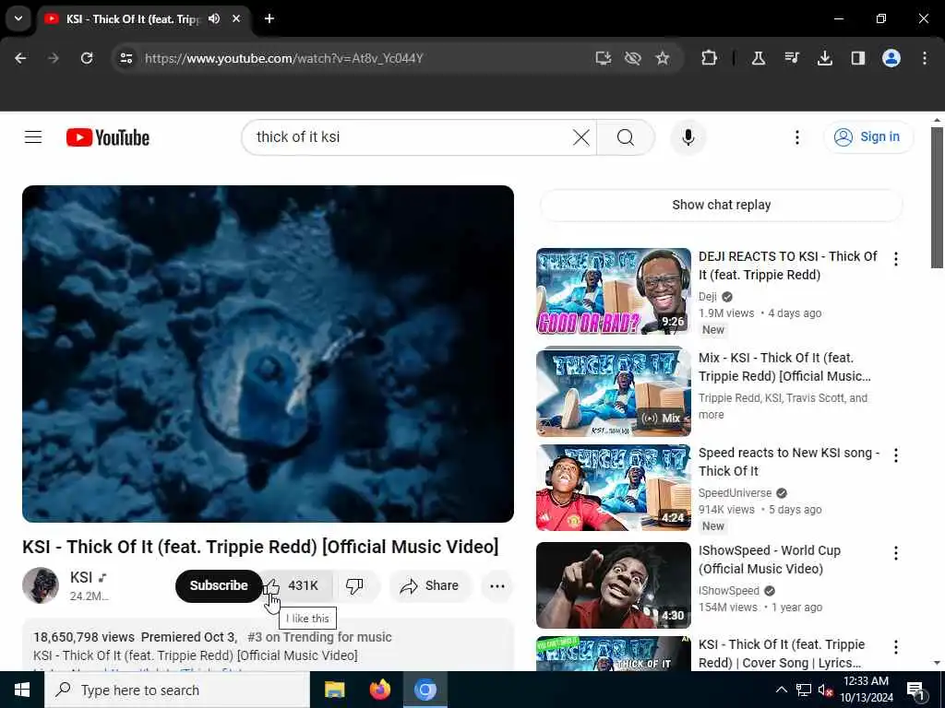
Task: Expand the tab search dropdown arrow
Action: tap(18, 18)
